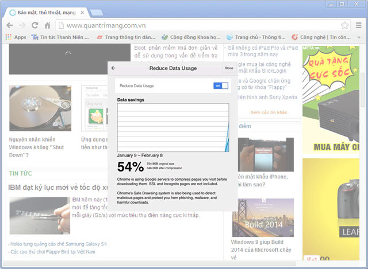Switch off the Reduce Data Usage toggle
Viewport: 368px width, 269px height.
[x=221, y=85]
